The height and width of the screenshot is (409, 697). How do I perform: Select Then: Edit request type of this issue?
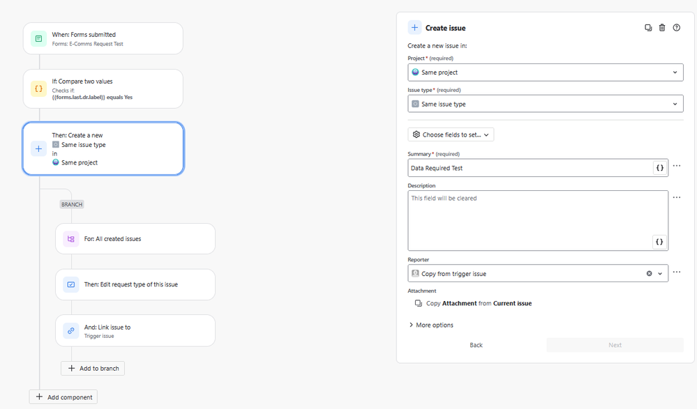[x=135, y=284]
